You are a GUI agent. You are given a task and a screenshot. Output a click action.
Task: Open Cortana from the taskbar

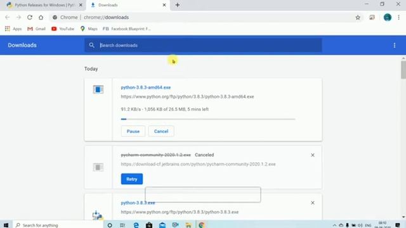click(x=110, y=225)
